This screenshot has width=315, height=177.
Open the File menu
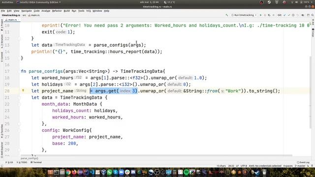pos(3,11)
